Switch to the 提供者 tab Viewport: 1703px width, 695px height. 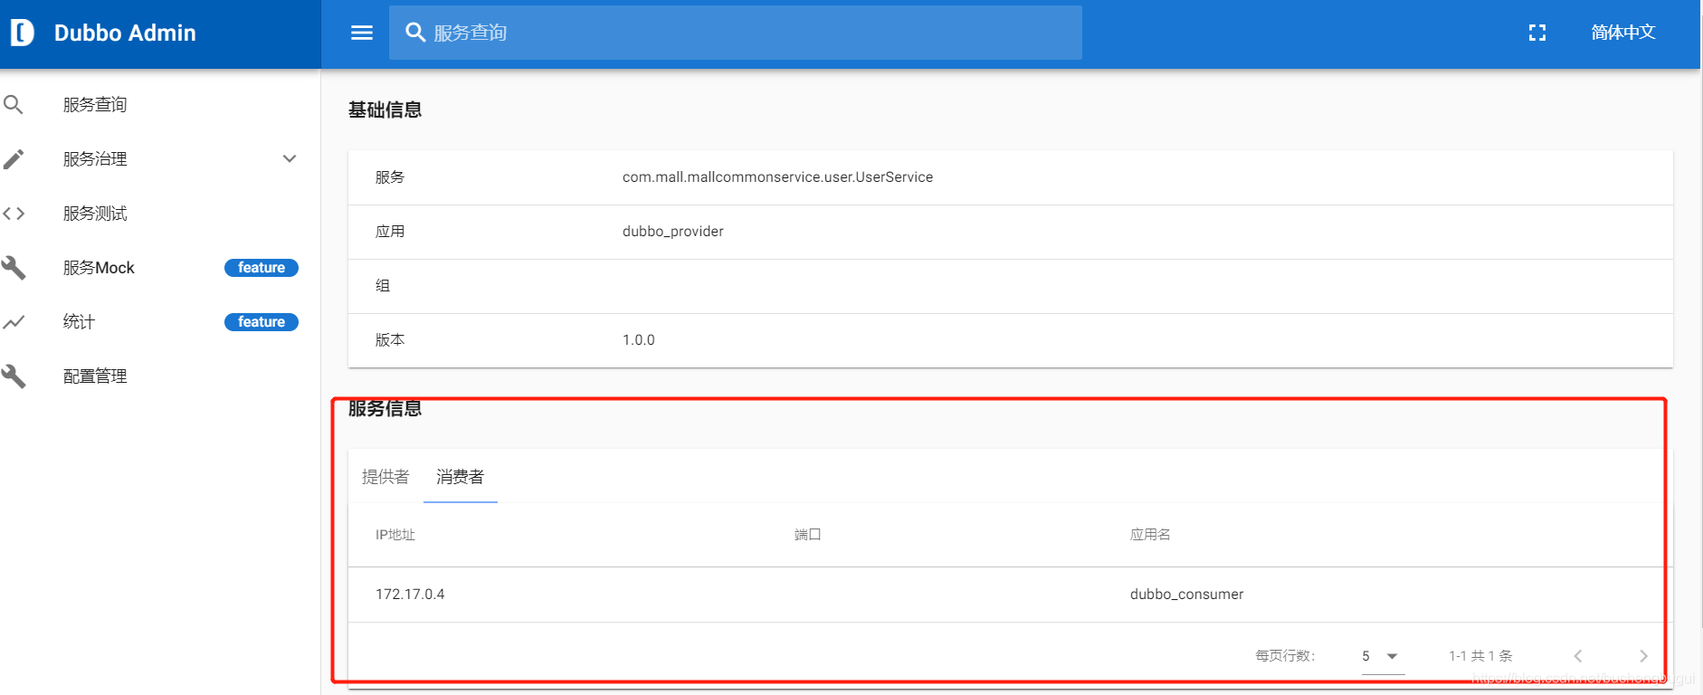[385, 477]
